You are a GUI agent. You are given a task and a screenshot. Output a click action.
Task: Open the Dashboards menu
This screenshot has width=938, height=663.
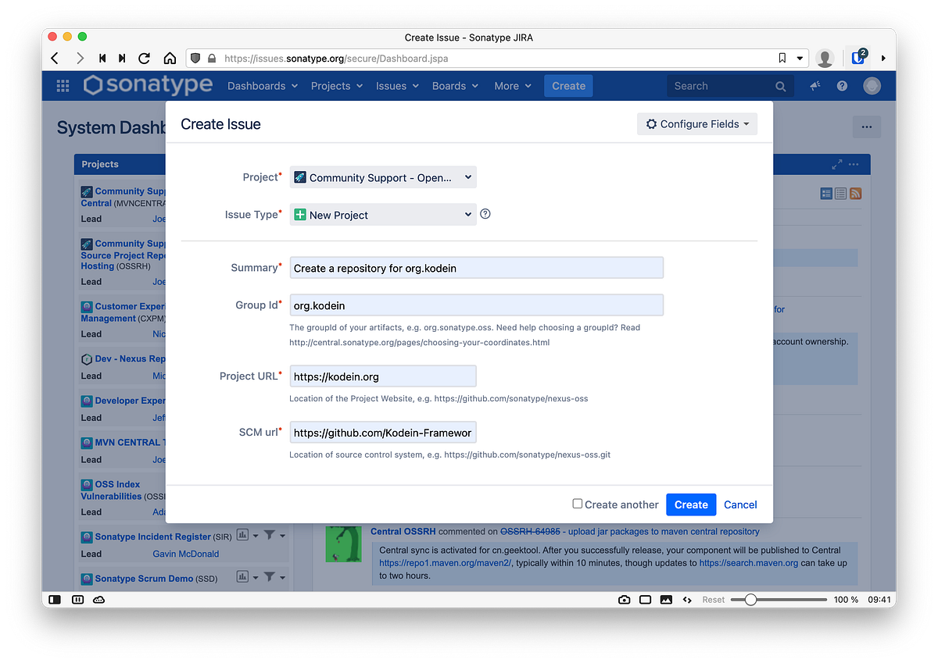pos(262,86)
